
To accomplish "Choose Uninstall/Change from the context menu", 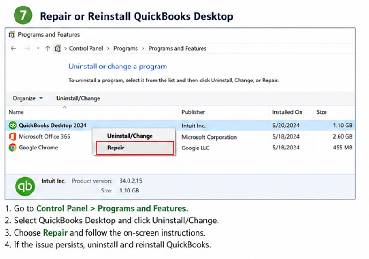I will [130, 136].
